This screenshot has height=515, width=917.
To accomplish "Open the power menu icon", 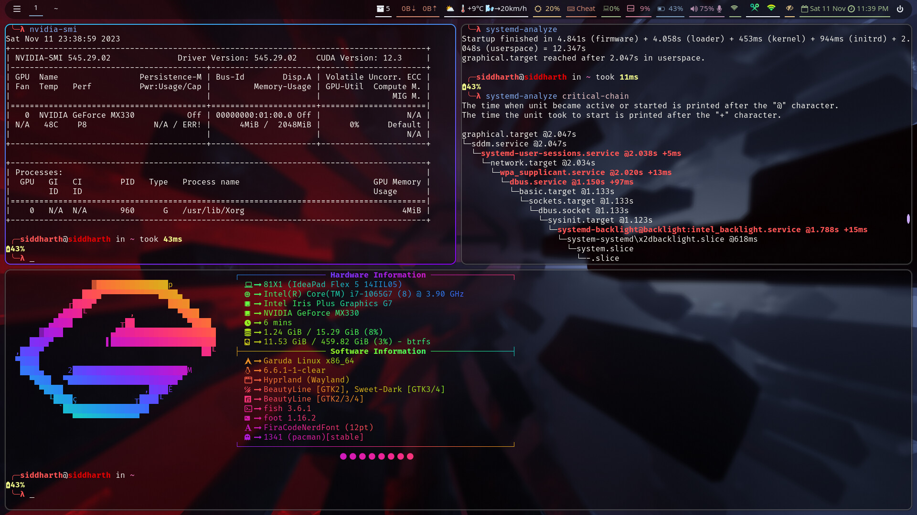I will 900,9.
